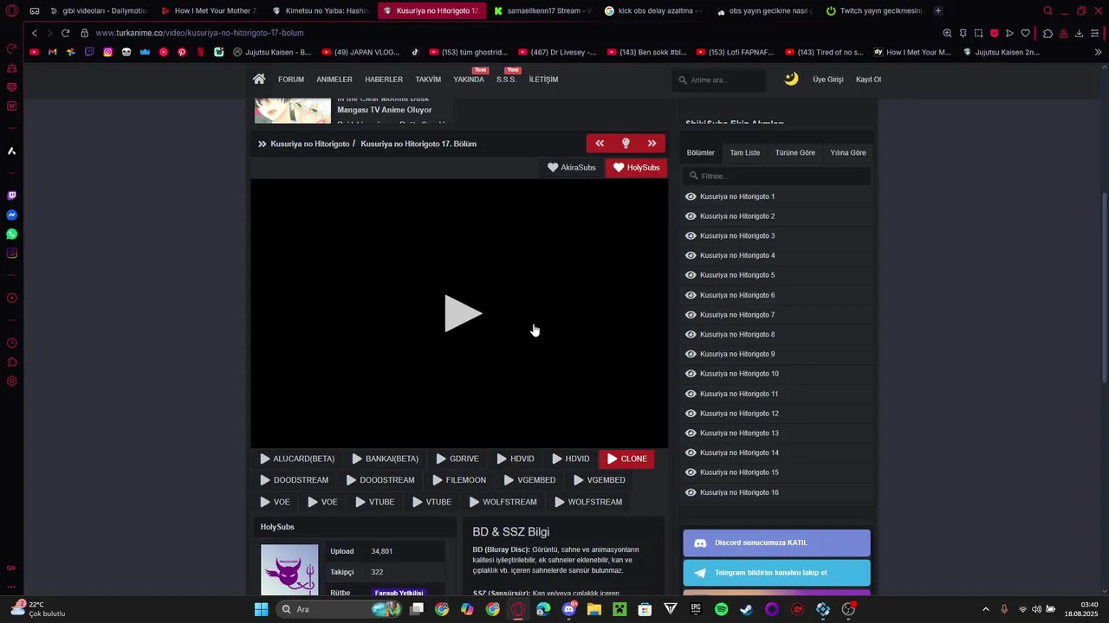Screen dimensions: 1109x623
Task: Go to next episode arrow button
Action: (652, 144)
